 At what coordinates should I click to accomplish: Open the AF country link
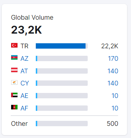[24, 108]
